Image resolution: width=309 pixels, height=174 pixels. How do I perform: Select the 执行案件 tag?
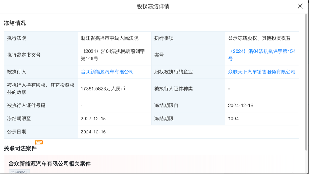coord(19,172)
